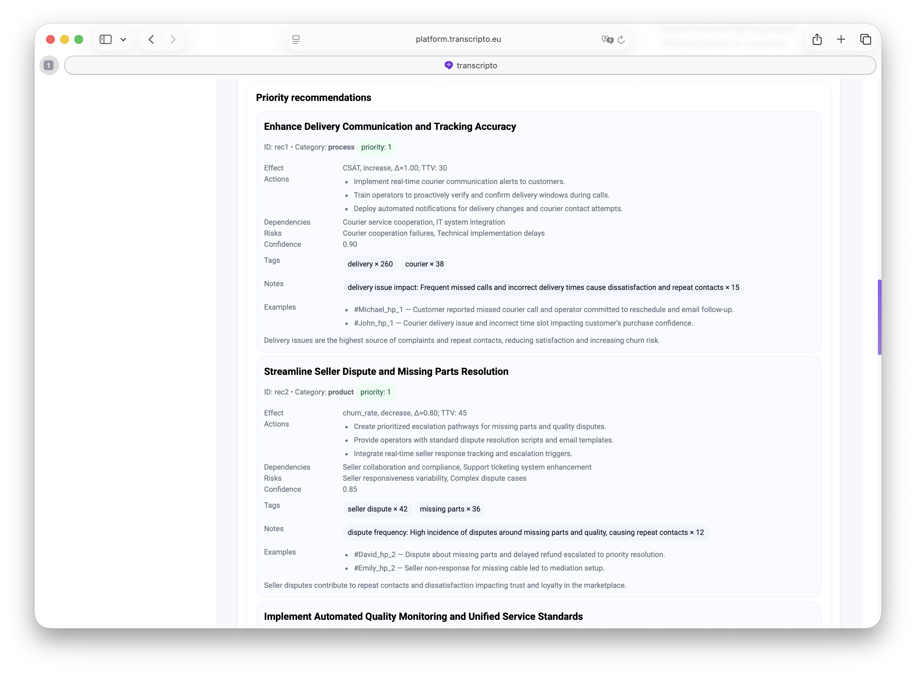Toggle the Safari sidebar icon
Image resolution: width=916 pixels, height=674 pixels.
click(106, 39)
